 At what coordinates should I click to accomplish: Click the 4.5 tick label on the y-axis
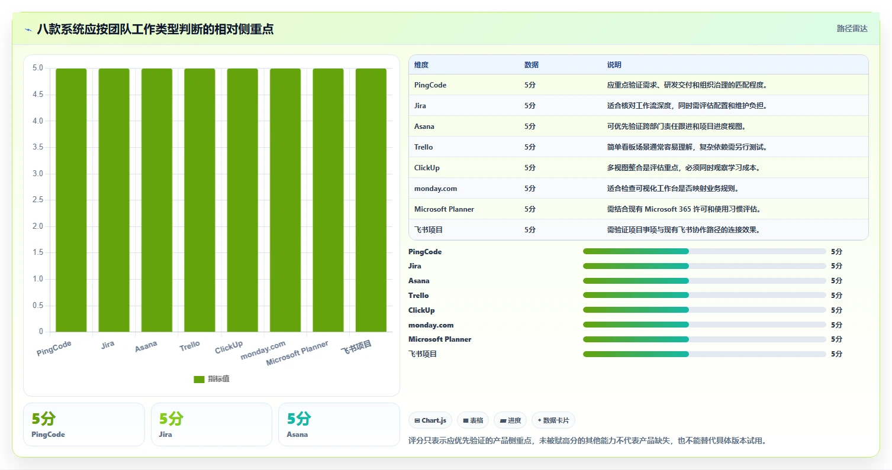click(38, 95)
